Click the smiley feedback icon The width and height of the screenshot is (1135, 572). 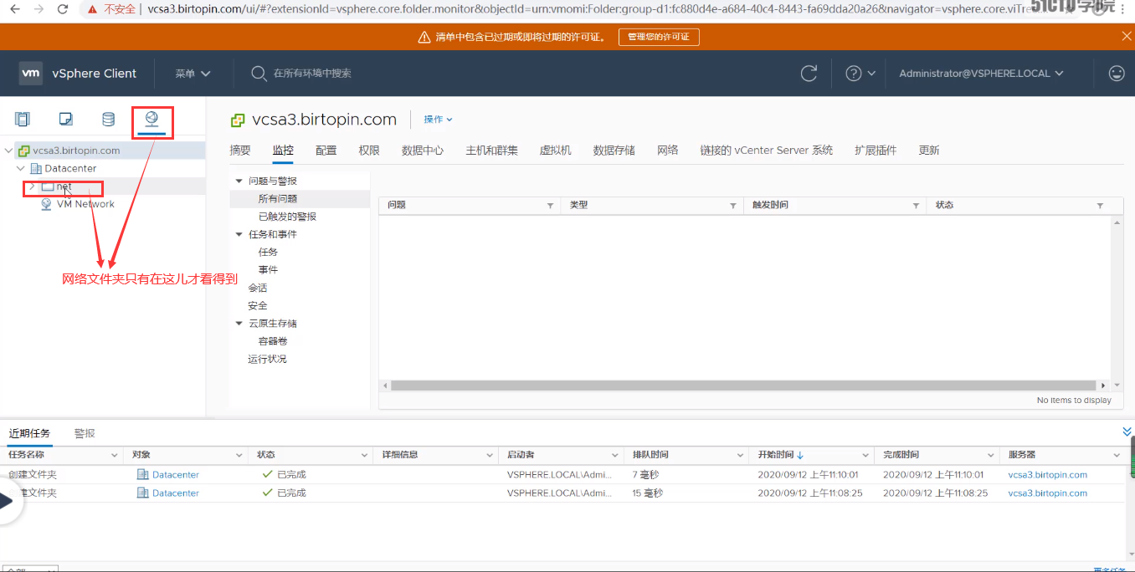point(1117,74)
